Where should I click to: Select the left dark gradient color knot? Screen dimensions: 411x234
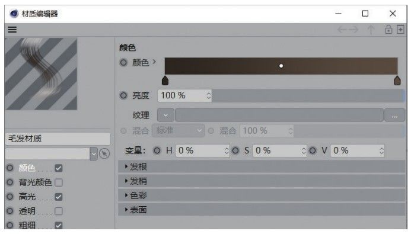(165, 81)
